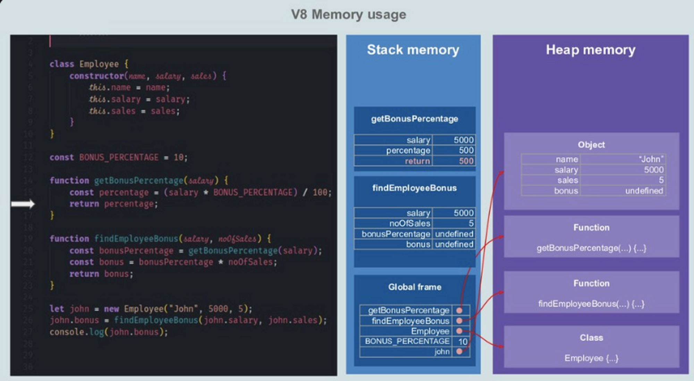Click the Global frame title
The height and width of the screenshot is (381, 694).
point(415,287)
